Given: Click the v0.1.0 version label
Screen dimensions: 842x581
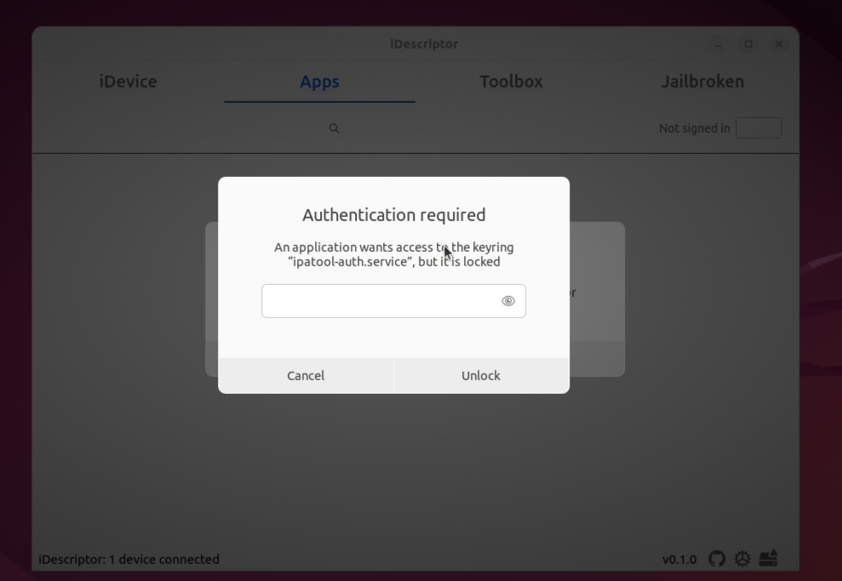Looking at the screenshot, I should (x=679, y=560).
